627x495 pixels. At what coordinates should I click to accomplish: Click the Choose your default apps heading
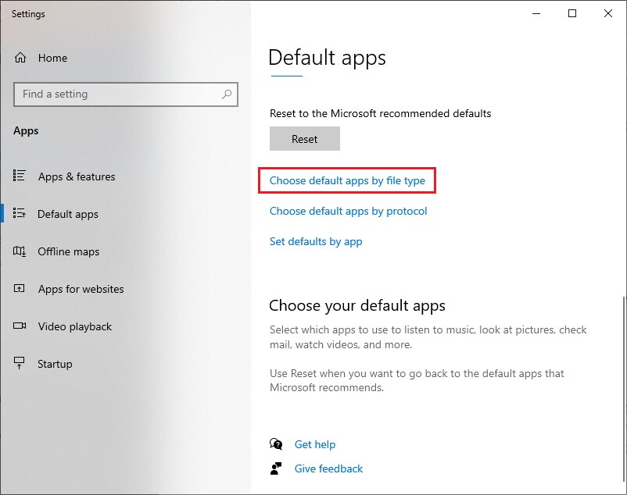(x=357, y=306)
